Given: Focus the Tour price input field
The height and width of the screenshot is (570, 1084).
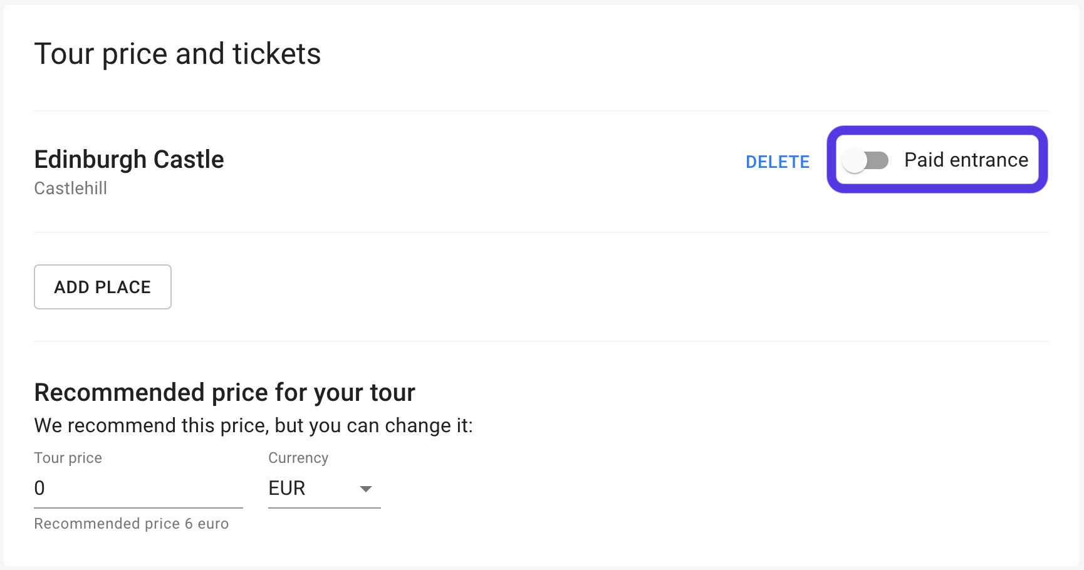Looking at the screenshot, I should tap(138, 488).
